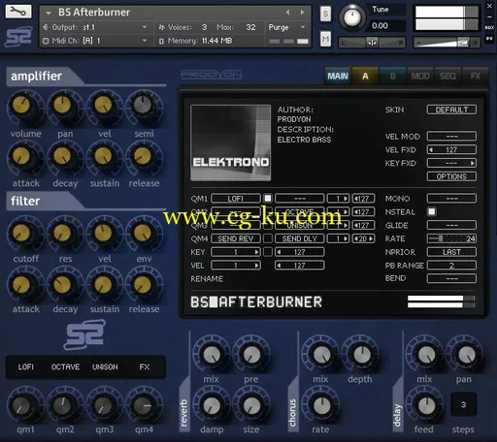Open the Purge dropdown menu
This screenshot has width=497, height=442.
coord(286,27)
